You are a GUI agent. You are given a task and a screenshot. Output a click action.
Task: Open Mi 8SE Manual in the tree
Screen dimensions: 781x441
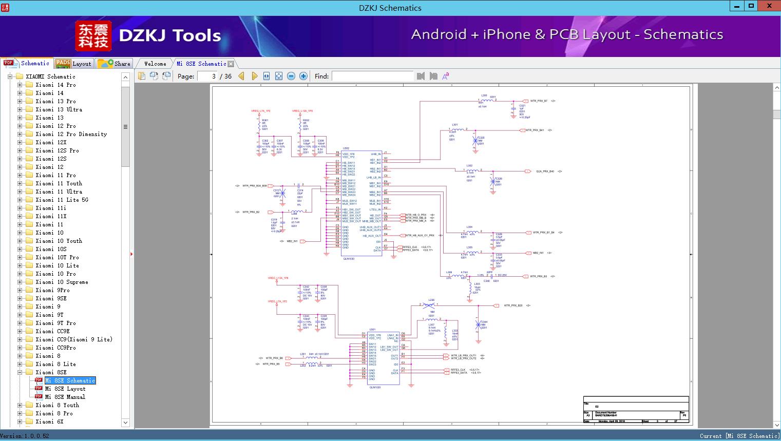pos(65,397)
